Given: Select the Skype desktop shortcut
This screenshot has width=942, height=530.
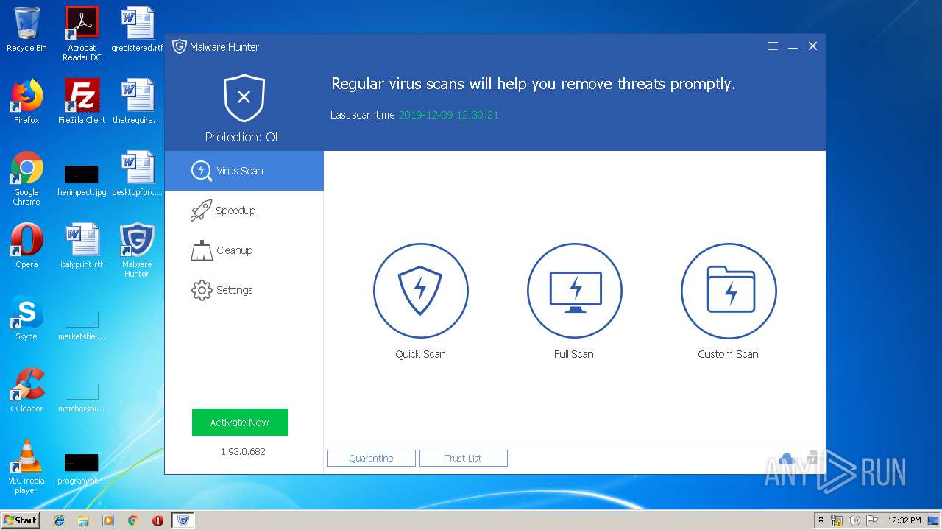Looking at the screenshot, I should tap(26, 318).
